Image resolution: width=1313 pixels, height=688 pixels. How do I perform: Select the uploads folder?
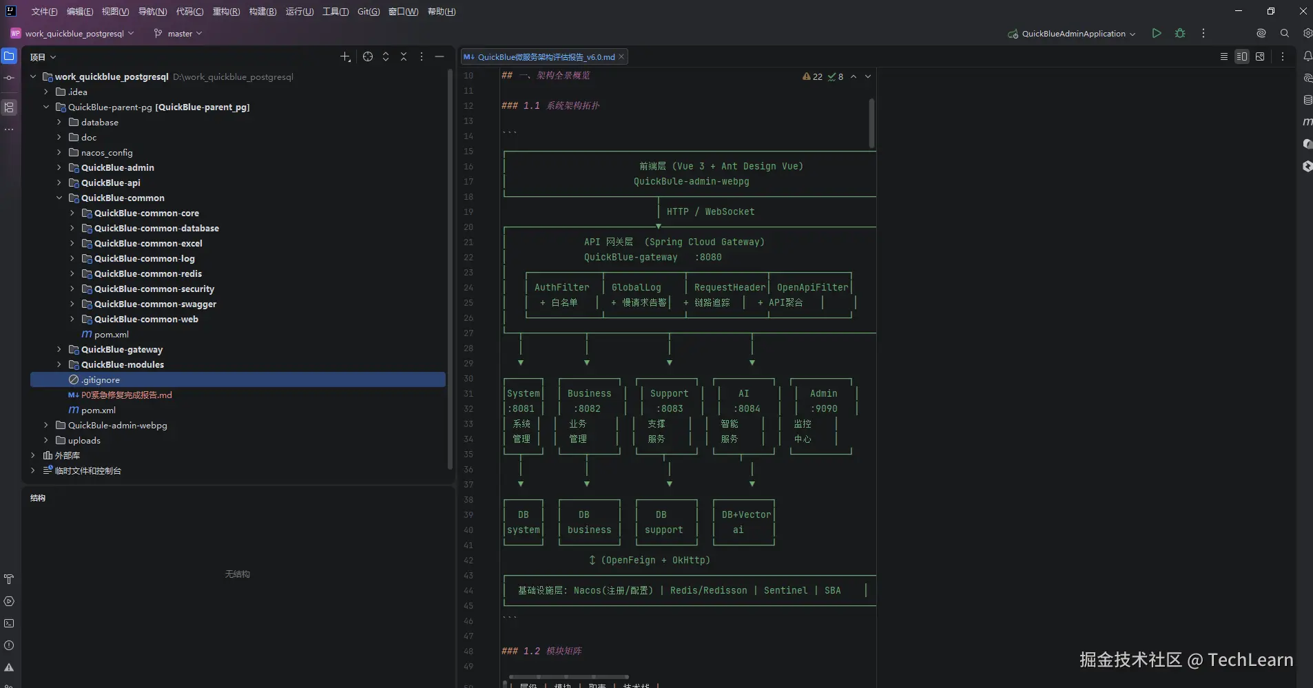84,440
